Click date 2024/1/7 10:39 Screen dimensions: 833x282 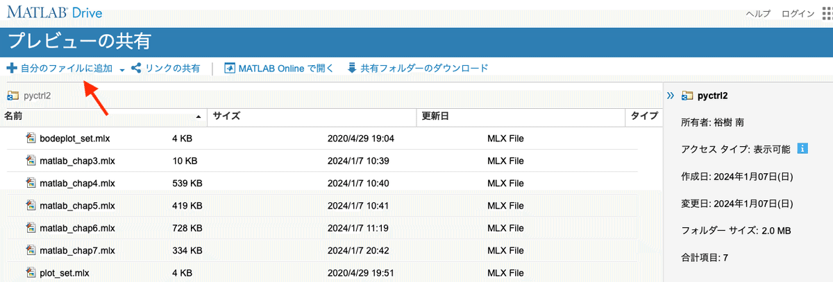(358, 161)
